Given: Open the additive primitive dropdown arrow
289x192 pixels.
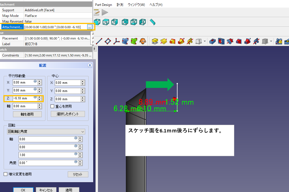Looking at the screenshot, I should pyautogui.click(x=205, y=42).
